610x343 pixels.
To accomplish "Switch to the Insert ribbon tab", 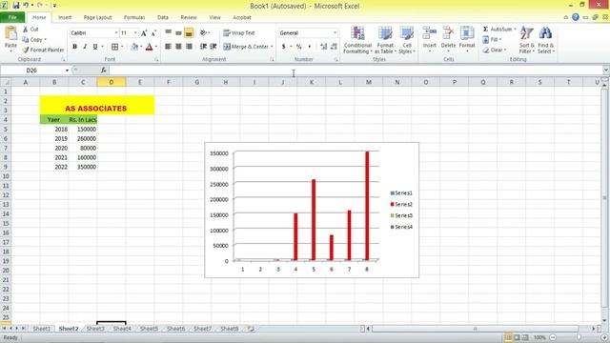I will pos(65,17).
